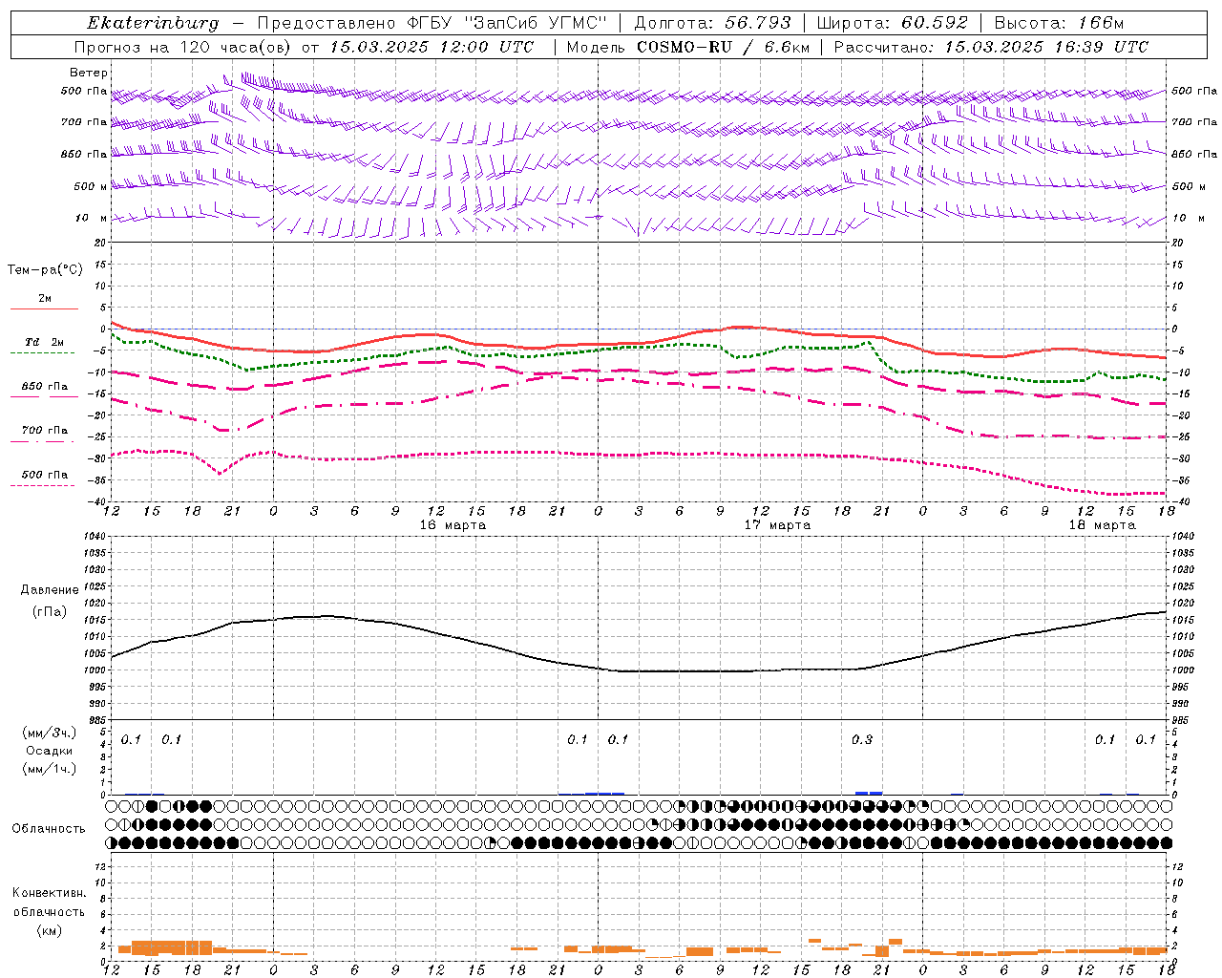Select the (мм/3ч.) unit label
This screenshot has width=1222, height=978.
coord(50,733)
